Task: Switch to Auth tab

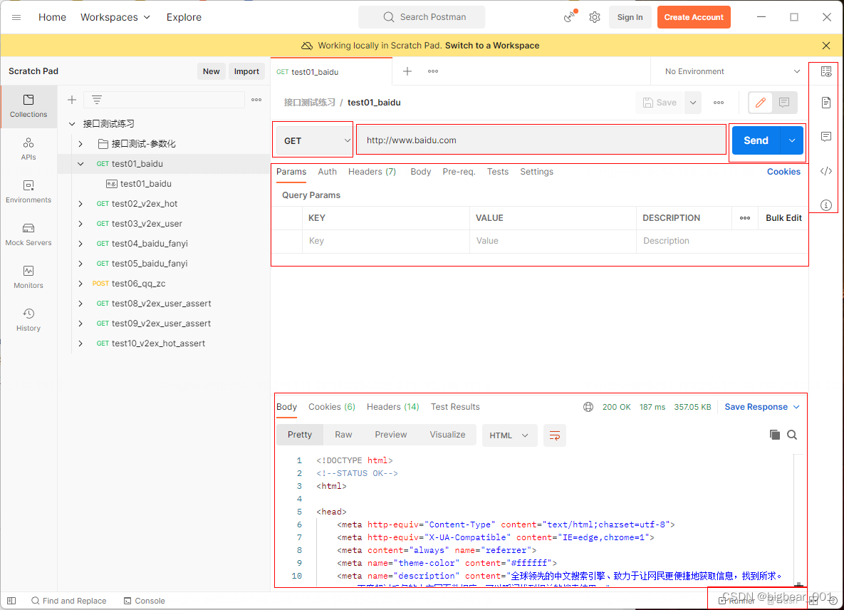Action: click(327, 172)
